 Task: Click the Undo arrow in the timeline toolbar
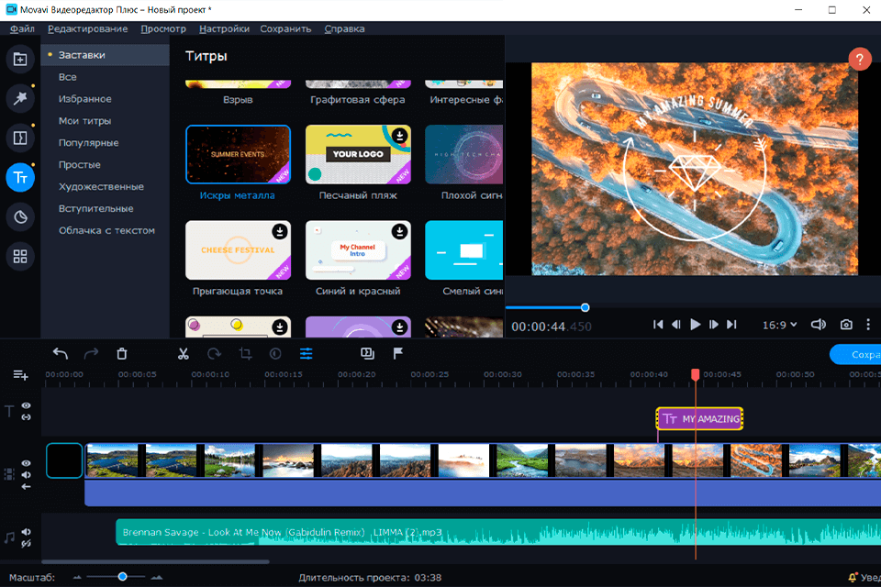click(x=61, y=353)
